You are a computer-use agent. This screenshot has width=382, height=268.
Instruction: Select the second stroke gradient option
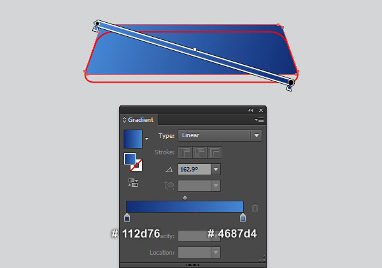(x=200, y=152)
